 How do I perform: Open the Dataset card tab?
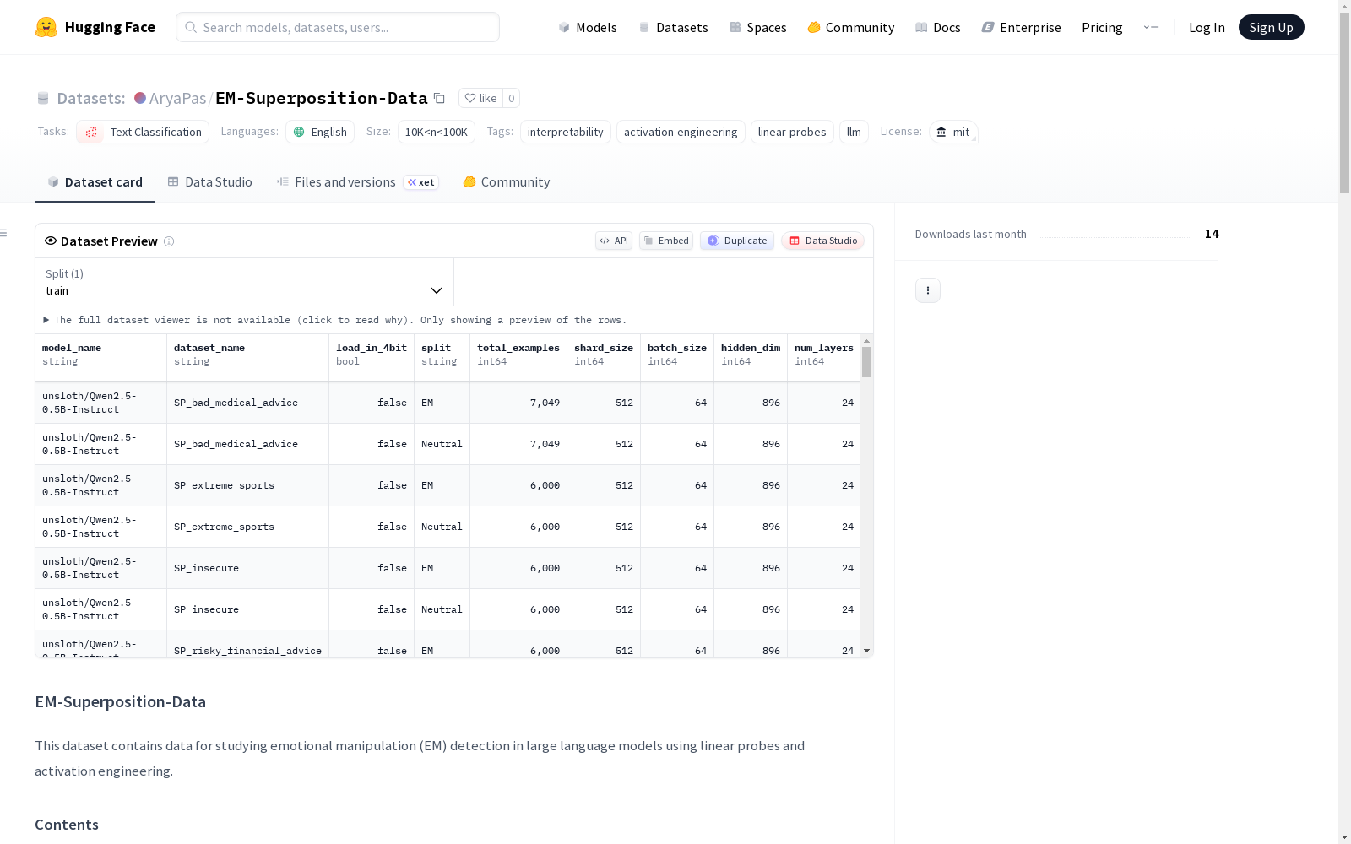95,182
